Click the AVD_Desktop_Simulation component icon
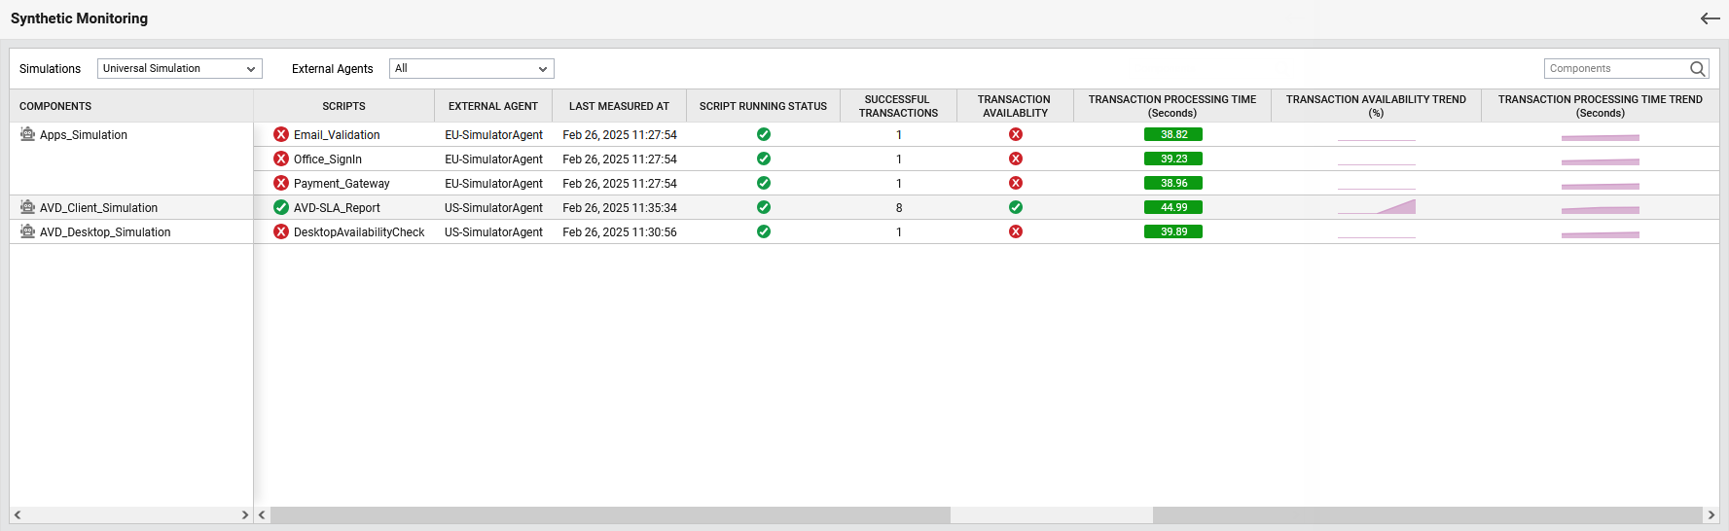The image size is (1729, 531). 27,231
